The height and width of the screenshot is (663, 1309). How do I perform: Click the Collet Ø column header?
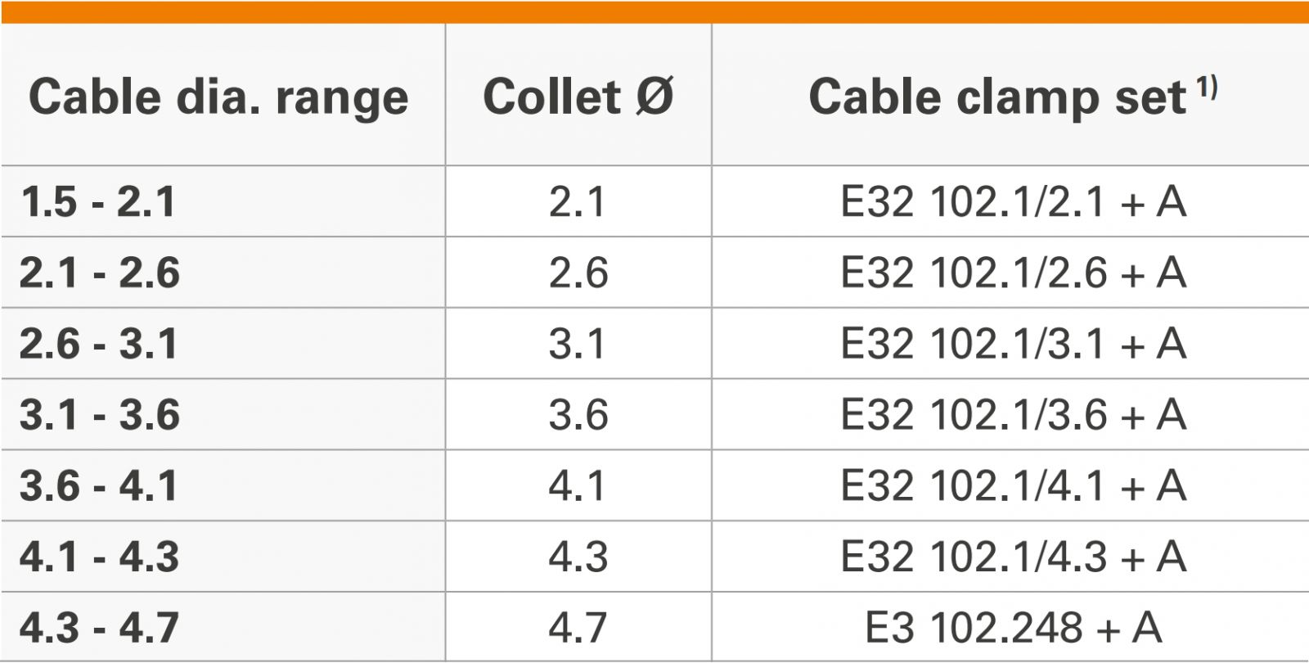pos(578,97)
